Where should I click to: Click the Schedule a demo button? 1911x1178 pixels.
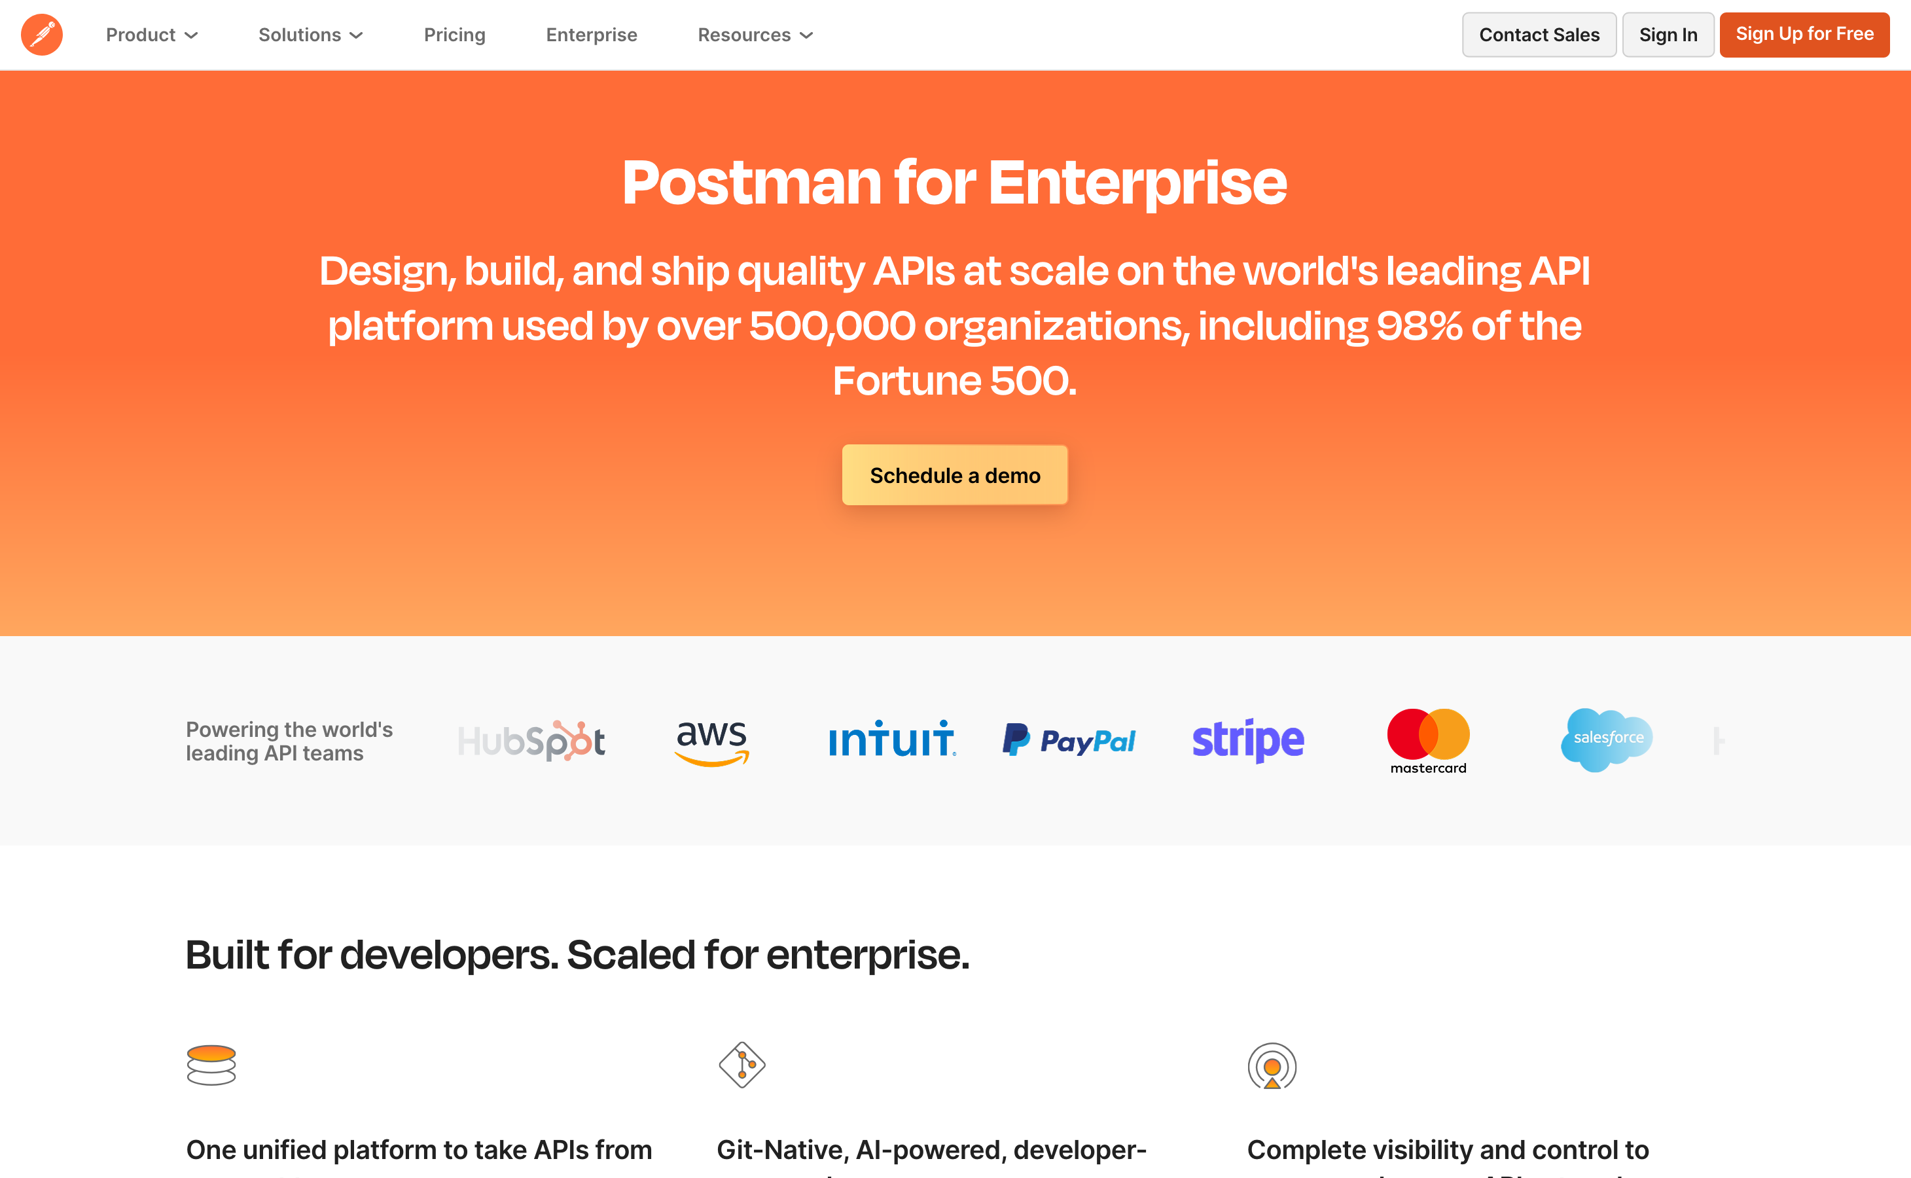click(955, 475)
